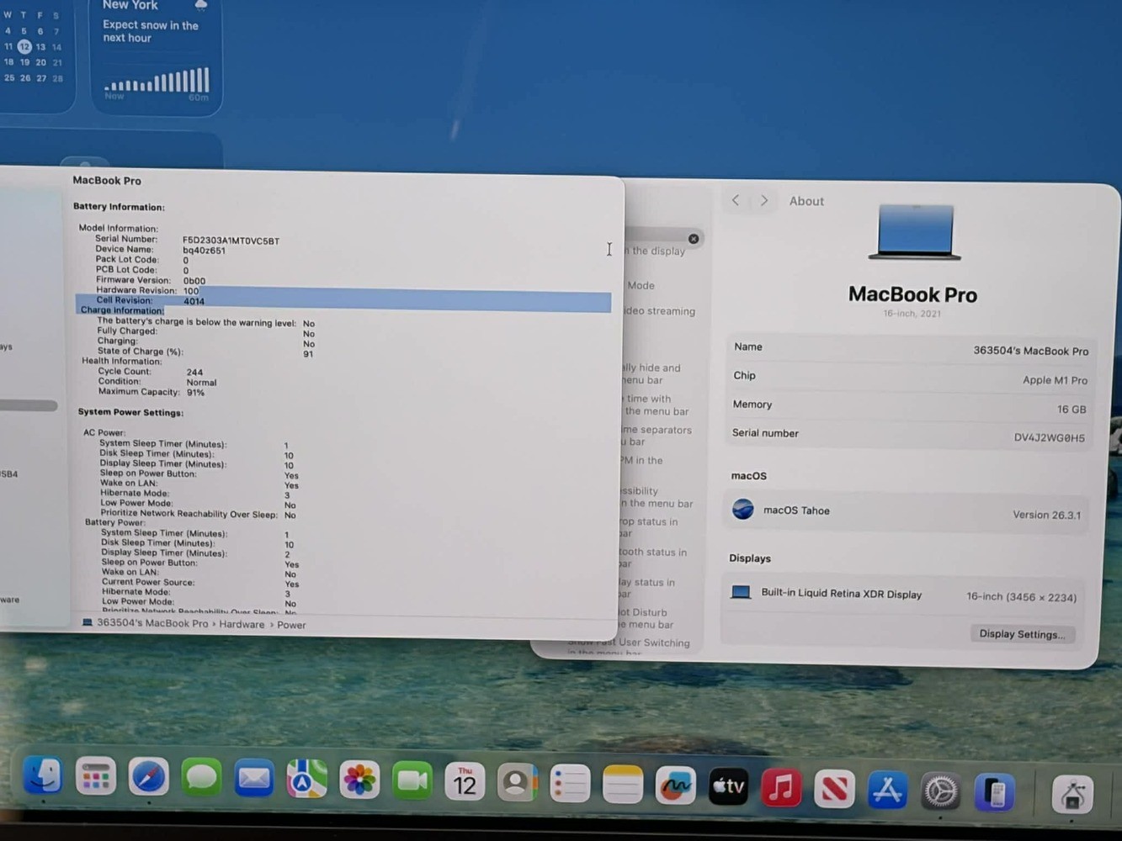Click the Display Settings button
The height and width of the screenshot is (841, 1122).
tap(1022, 634)
